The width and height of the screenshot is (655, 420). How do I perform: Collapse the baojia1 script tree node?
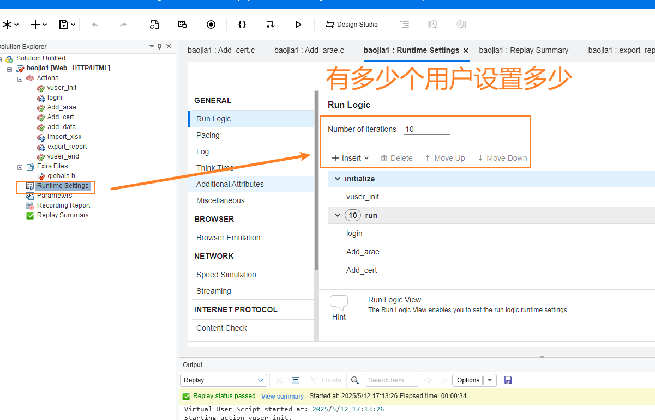pyautogui.click(x=10, y=69)
